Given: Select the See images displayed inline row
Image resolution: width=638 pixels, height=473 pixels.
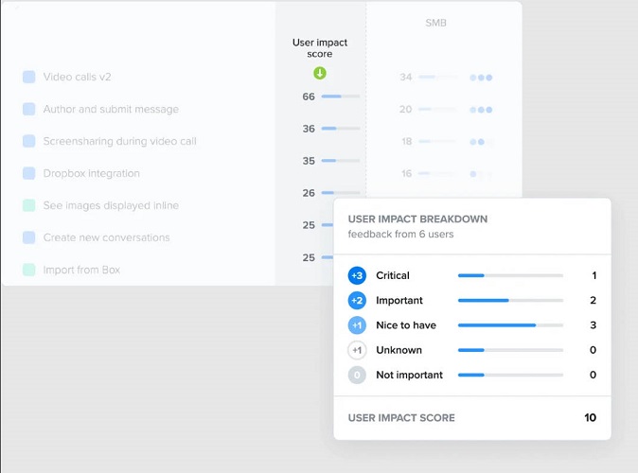Looking at the screenshot, I should 111,206.
